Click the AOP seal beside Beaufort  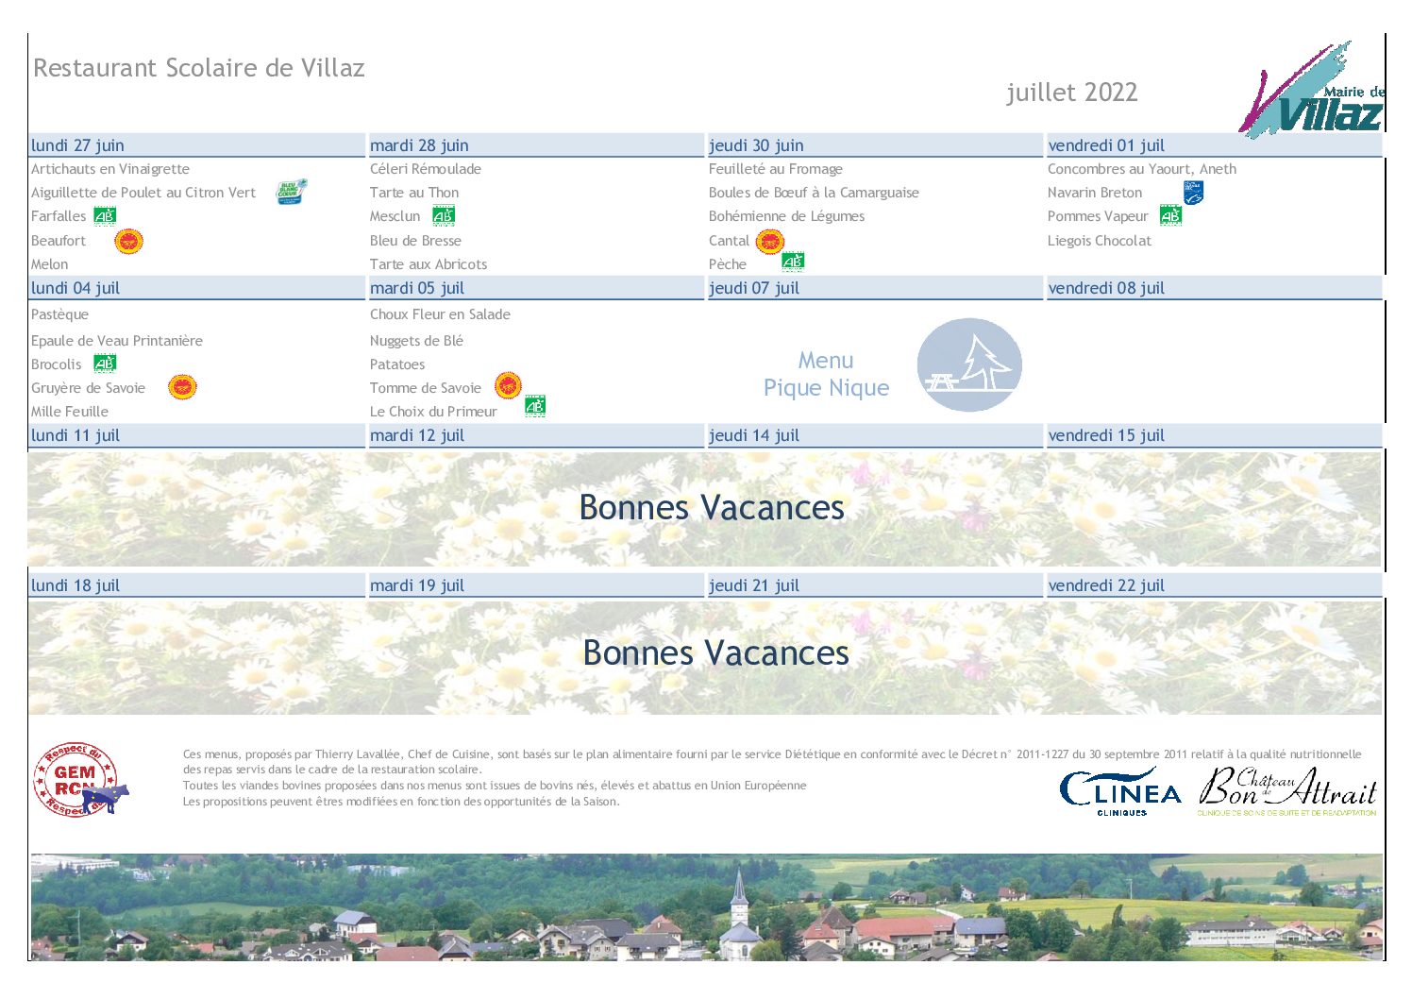[x=128, y=241]
